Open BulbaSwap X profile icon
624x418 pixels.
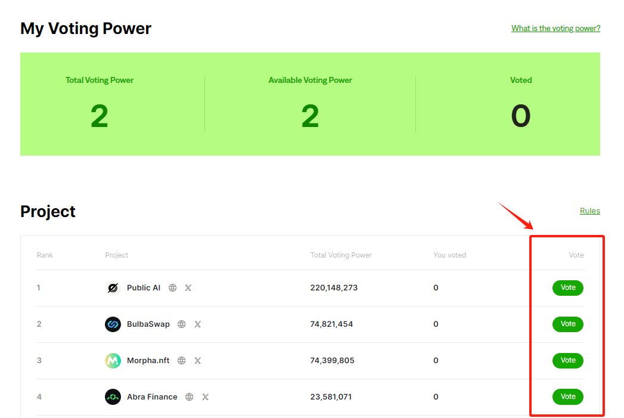click(197, 324)
